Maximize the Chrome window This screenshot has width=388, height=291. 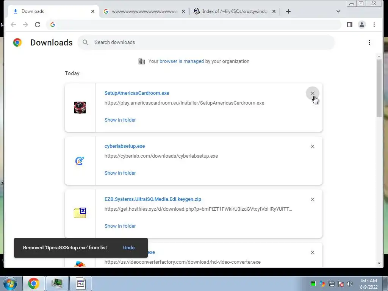(x=361, y=4)
